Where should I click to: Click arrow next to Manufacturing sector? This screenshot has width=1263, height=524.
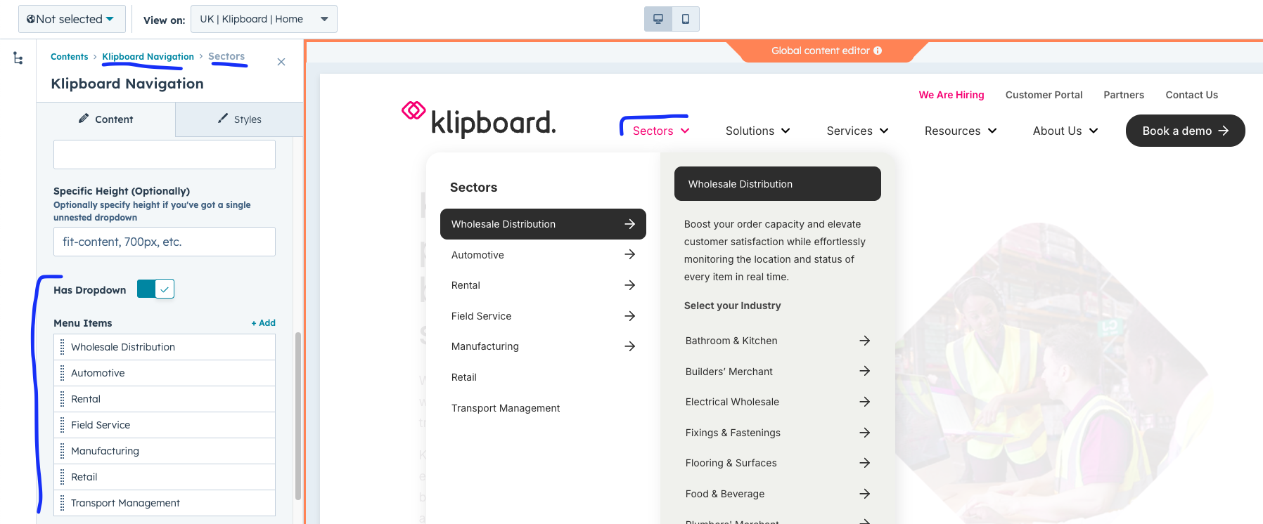630,346
